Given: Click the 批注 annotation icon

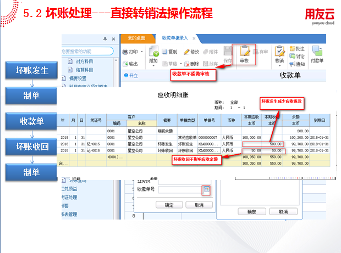Looking at the screenshot, I should [x=293, y=49].
